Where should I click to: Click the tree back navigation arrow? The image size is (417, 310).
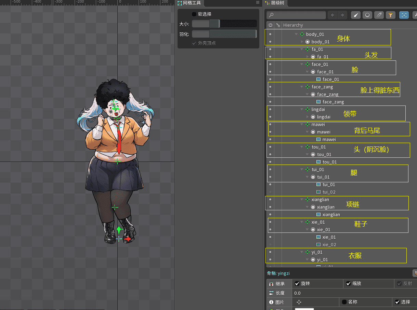coord(332,15)
